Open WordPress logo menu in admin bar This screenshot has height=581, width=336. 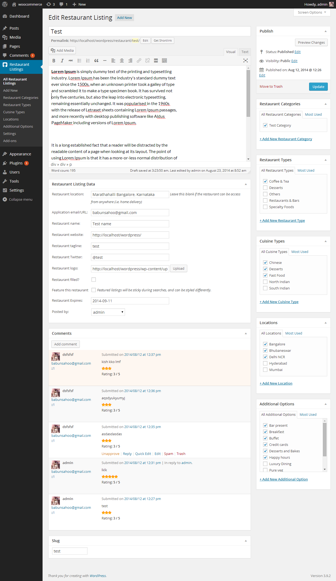pyautogui.click(x=5, y=4)
